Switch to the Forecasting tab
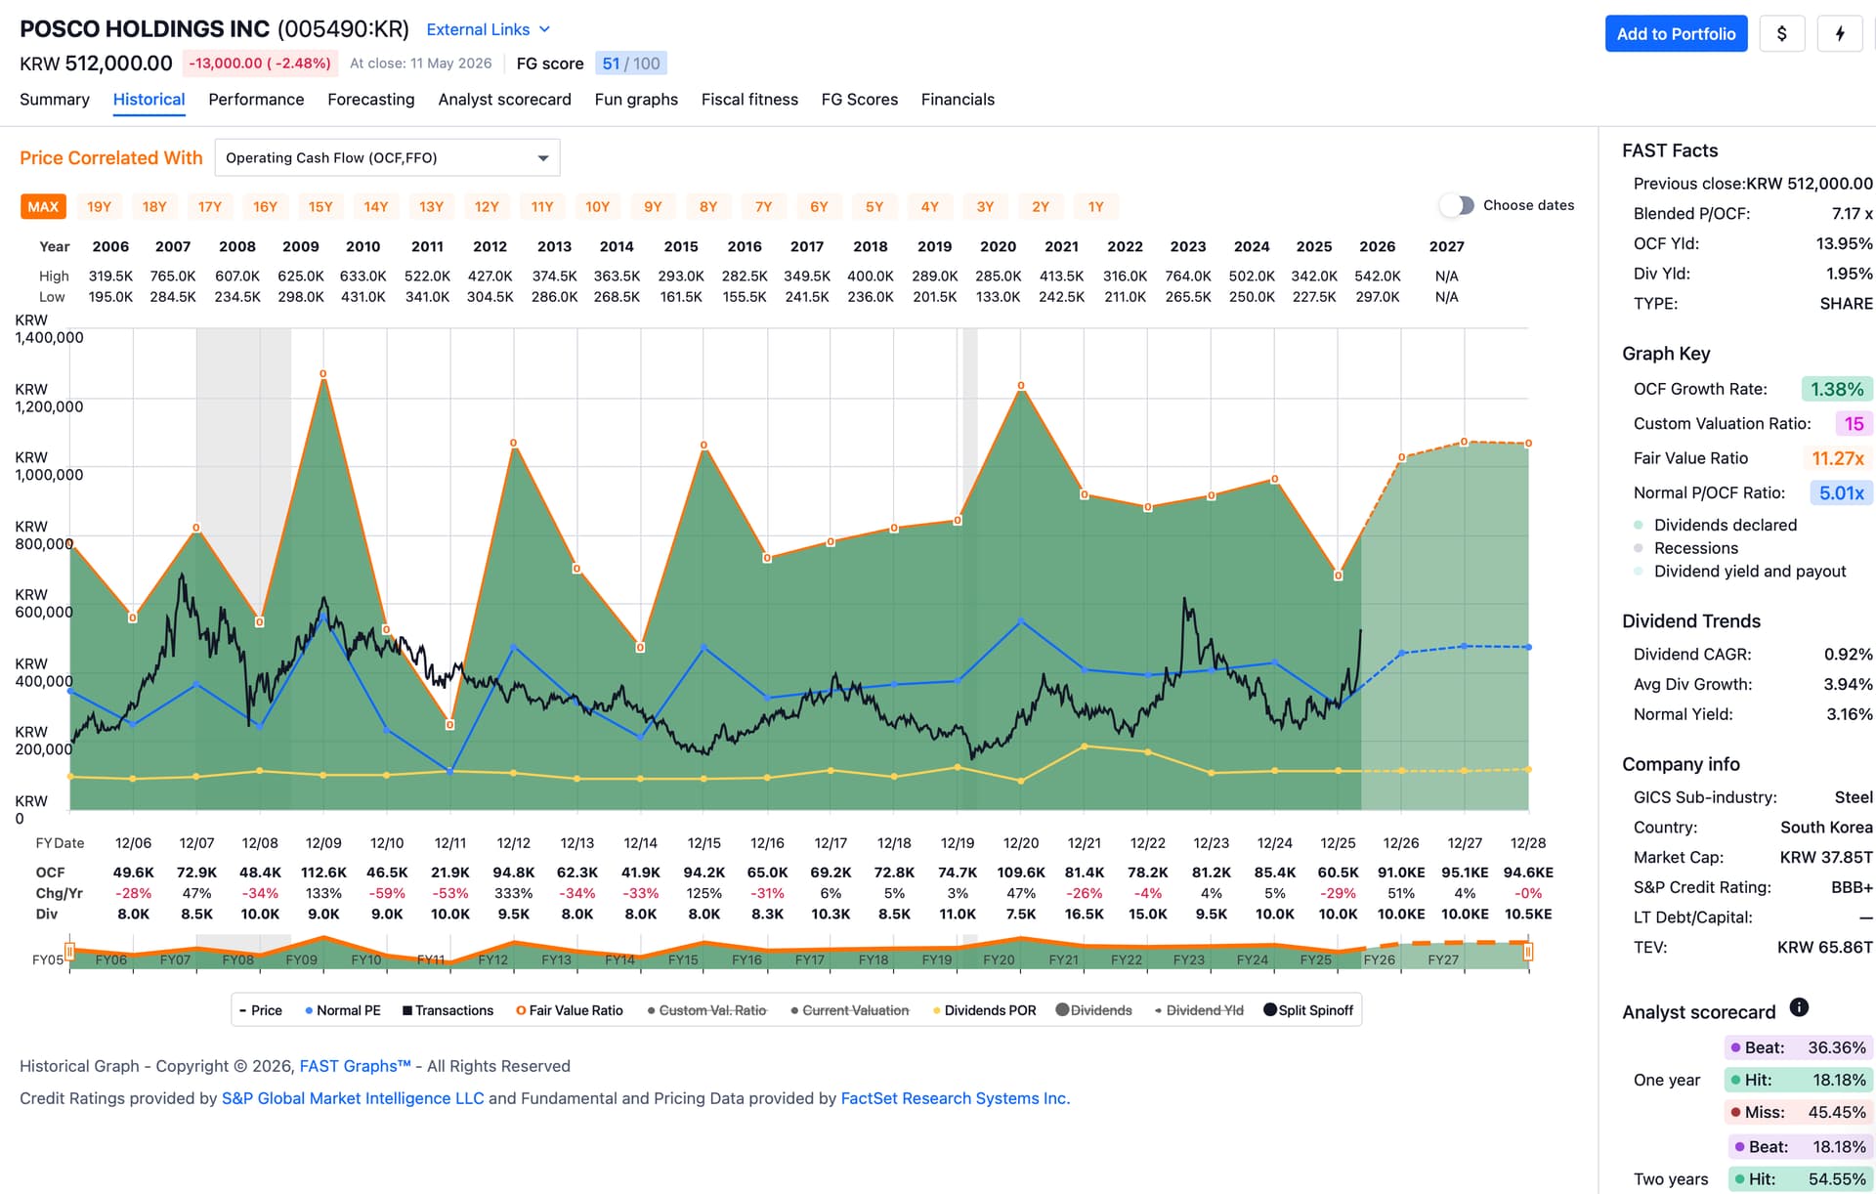Viewport: 1876px width, 1194px height. [371, 100]
